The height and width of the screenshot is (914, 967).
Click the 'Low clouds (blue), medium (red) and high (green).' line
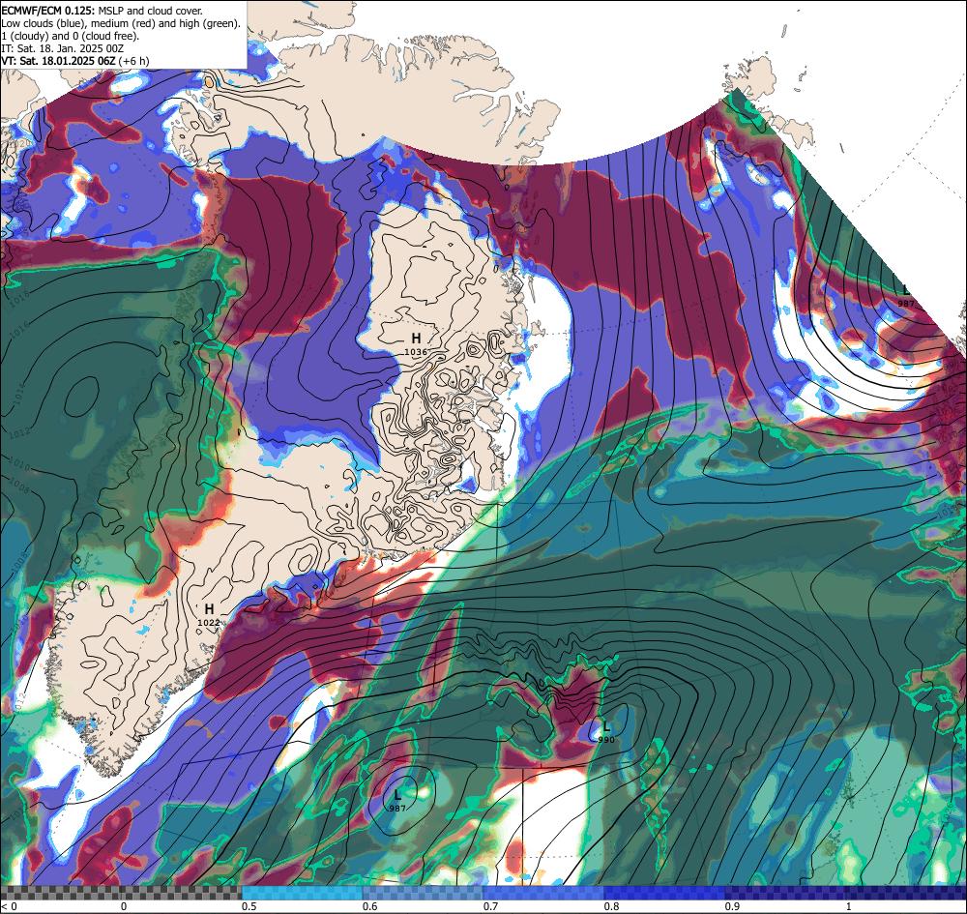pyautogui.click(x=120, y=23)
